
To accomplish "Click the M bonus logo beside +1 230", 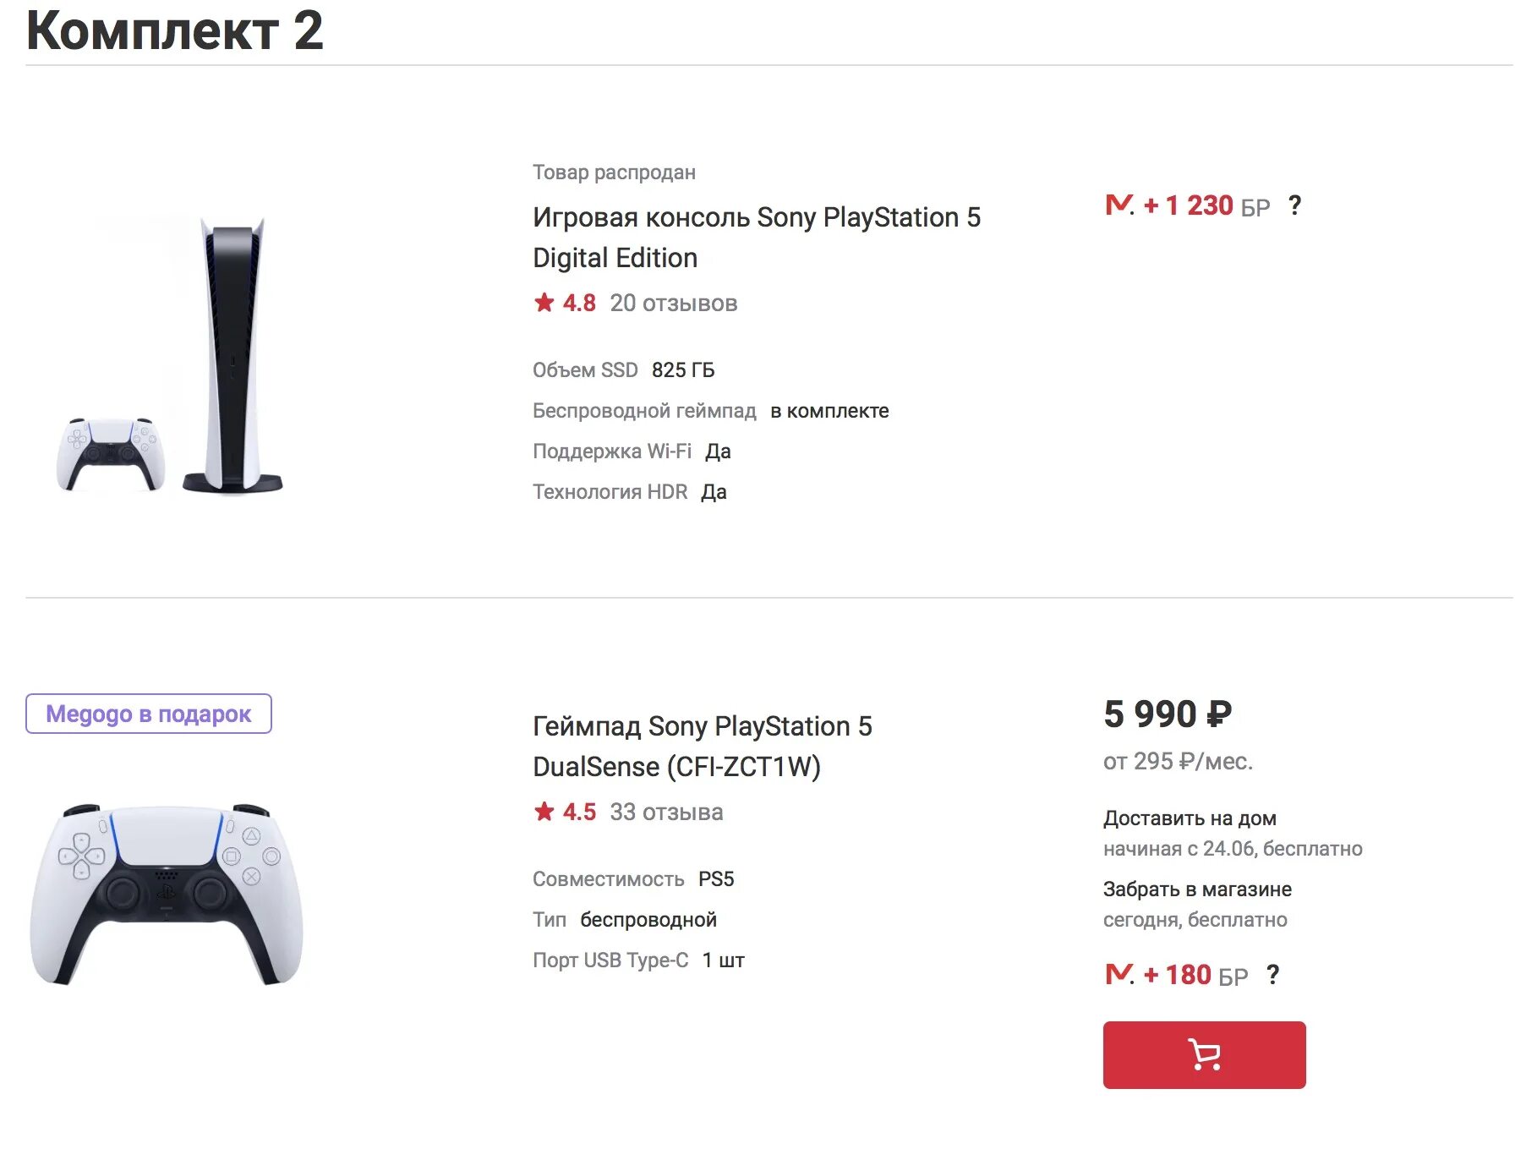I will (1119, 205).
